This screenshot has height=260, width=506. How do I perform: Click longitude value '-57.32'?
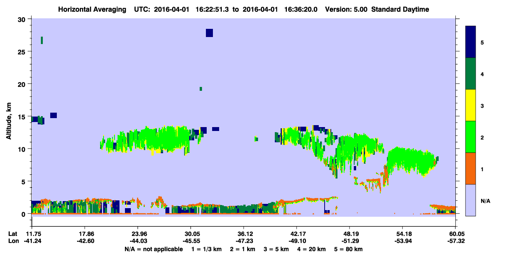click(x=455, y=241)
